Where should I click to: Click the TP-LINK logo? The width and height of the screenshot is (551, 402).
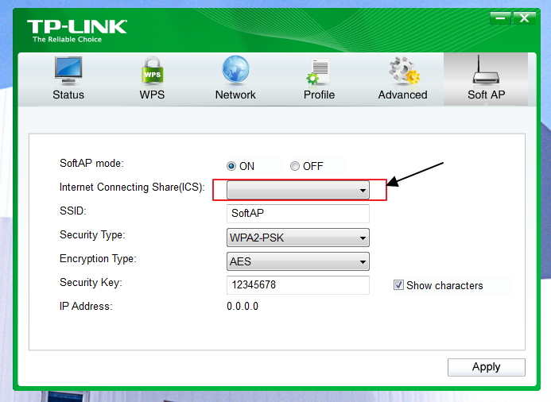(76, 27)
